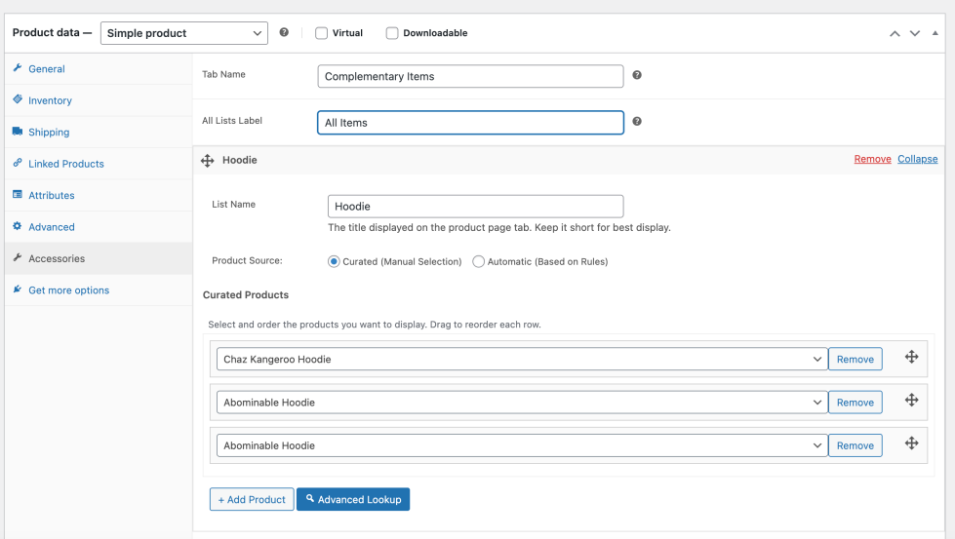Select Automatic (Based on Rules) source
Viewport: 955px width, 539px height.
click(479, 261)
